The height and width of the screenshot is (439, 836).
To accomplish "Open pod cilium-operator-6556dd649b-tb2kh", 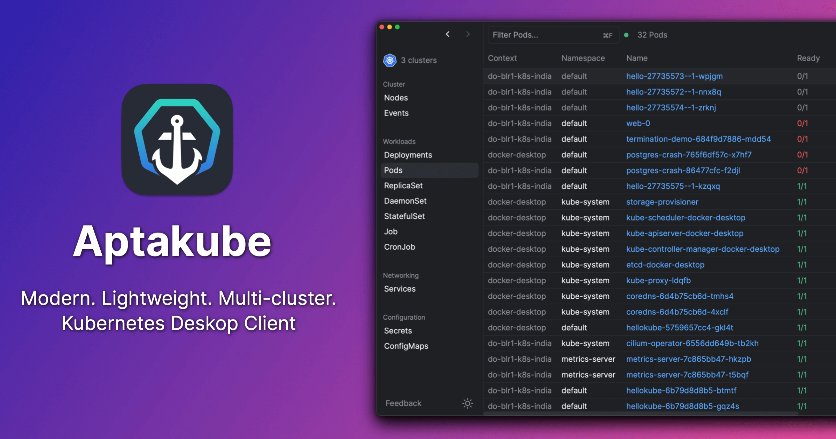I will click(x=692, y=343).
